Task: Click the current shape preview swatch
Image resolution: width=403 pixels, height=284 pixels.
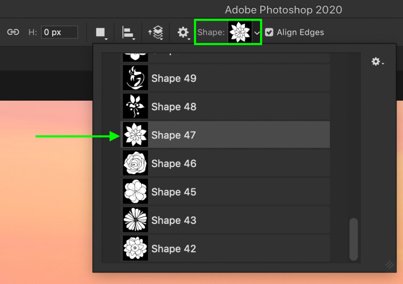Action: pyautogui.click(x=240, y=32)
